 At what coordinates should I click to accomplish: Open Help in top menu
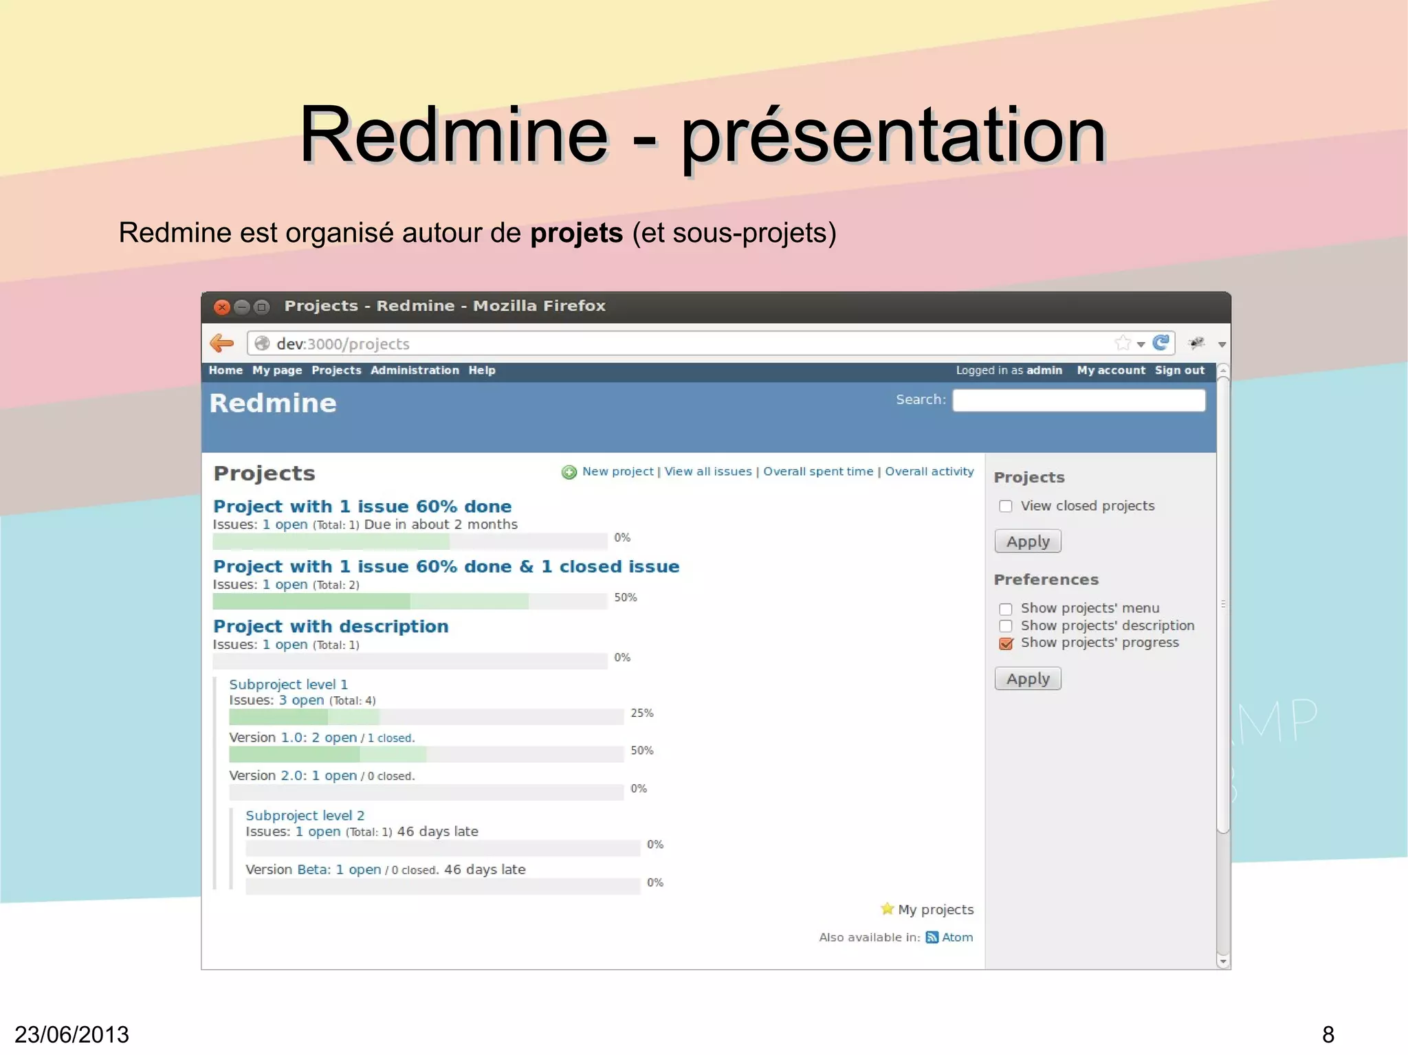coord(482,370)
